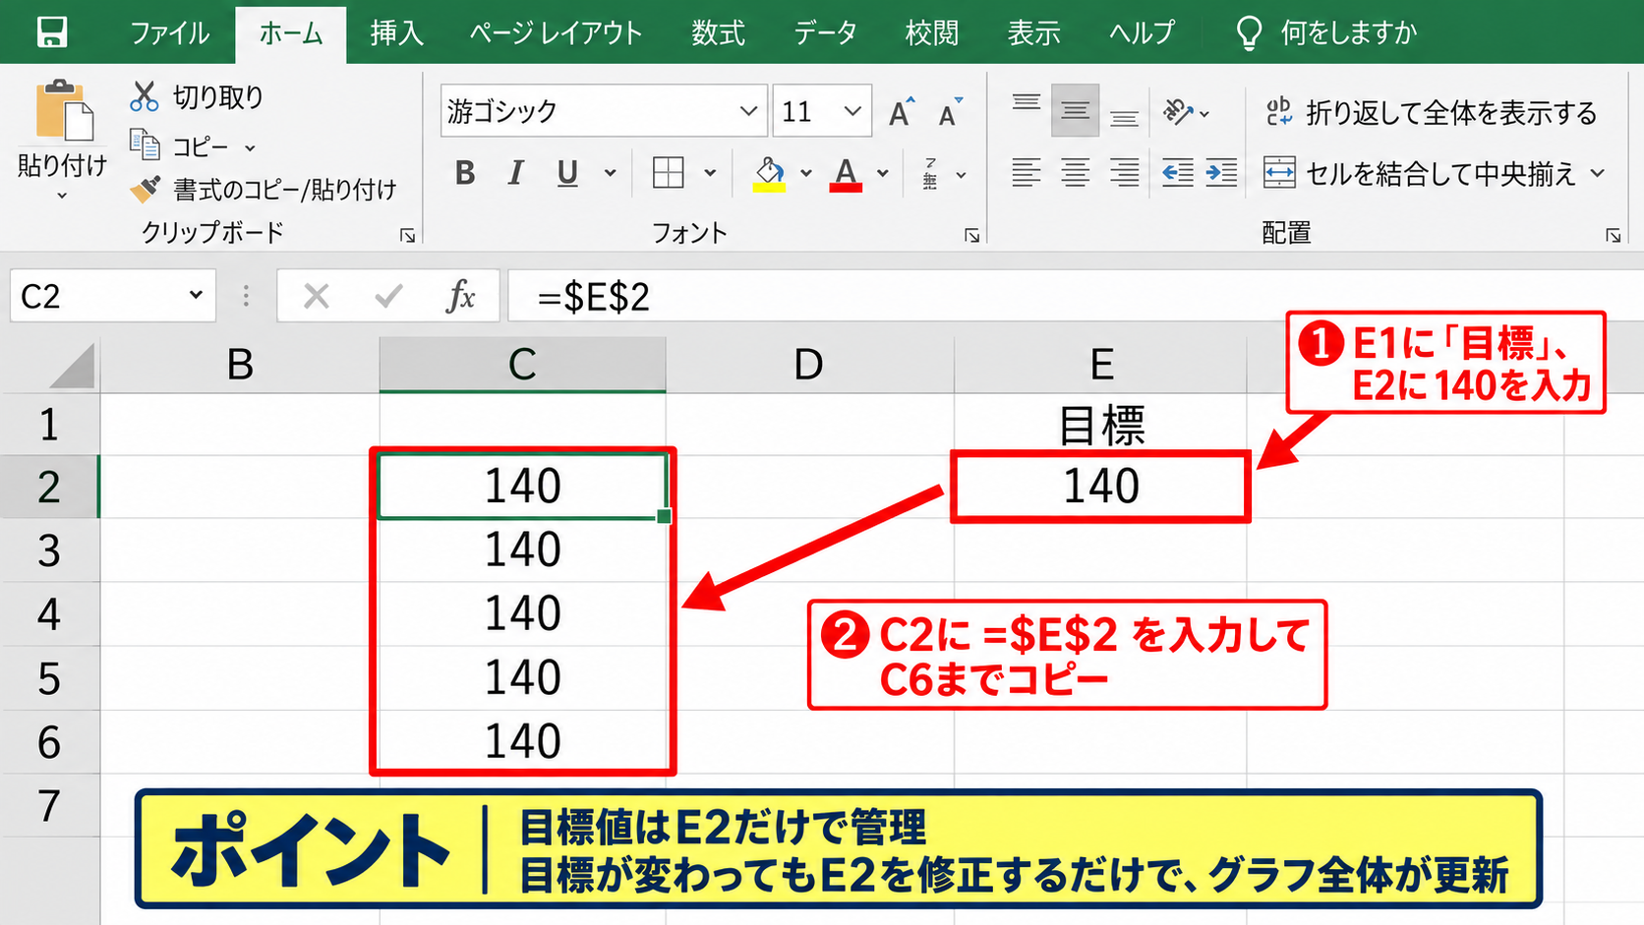
Task: Click the lightbulb tell me icon
Action: (x=1249, y=32)
